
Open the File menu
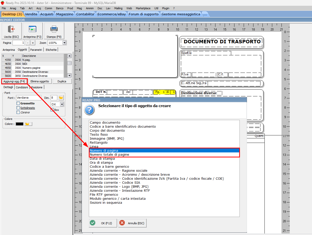tap(4, 8)
